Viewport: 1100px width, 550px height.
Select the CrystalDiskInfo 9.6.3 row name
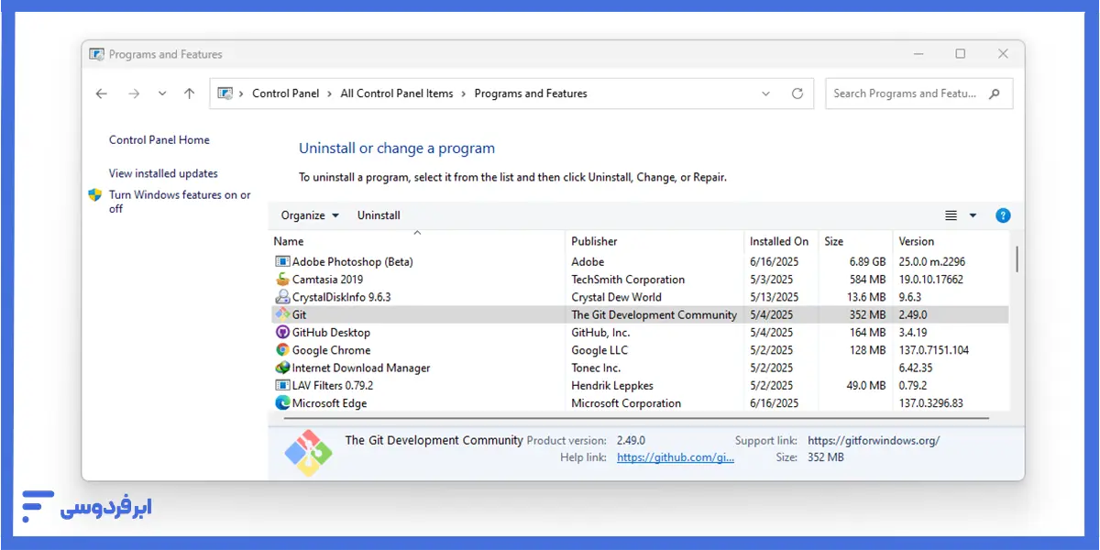(341, 297)
